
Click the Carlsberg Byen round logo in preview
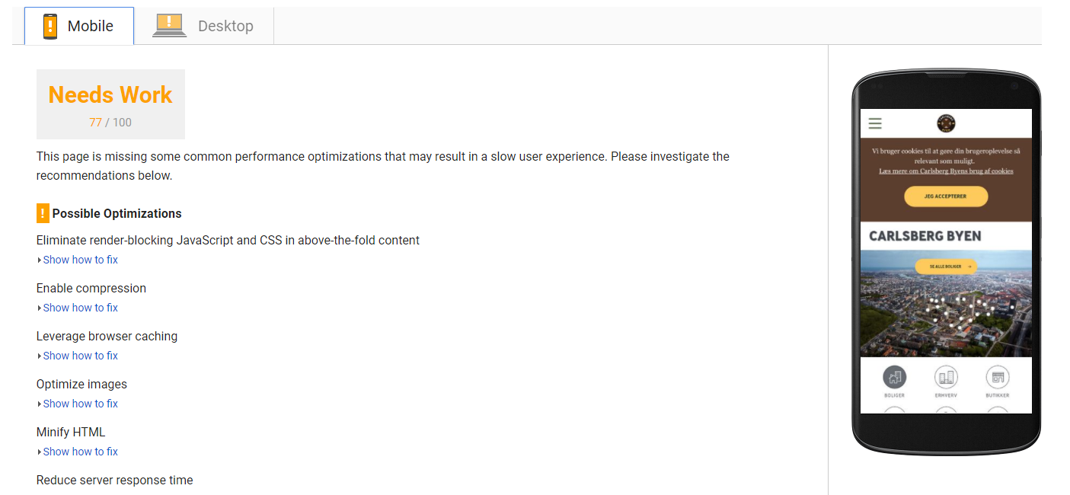[x=946, y=123]
